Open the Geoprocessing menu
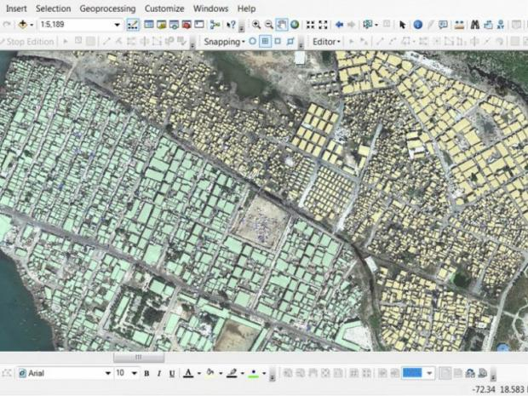The height and width of the screenshot is (396, 528). [x=107, y=9]
